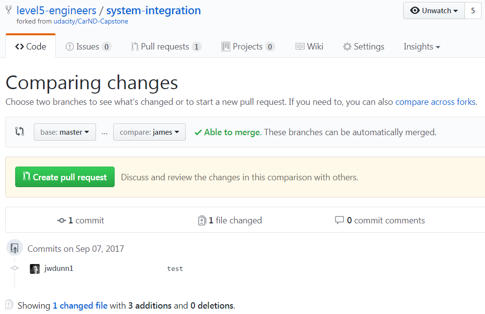Click the Wiki book icon
Screen dimensions: 485x314
tap(300, 47)
